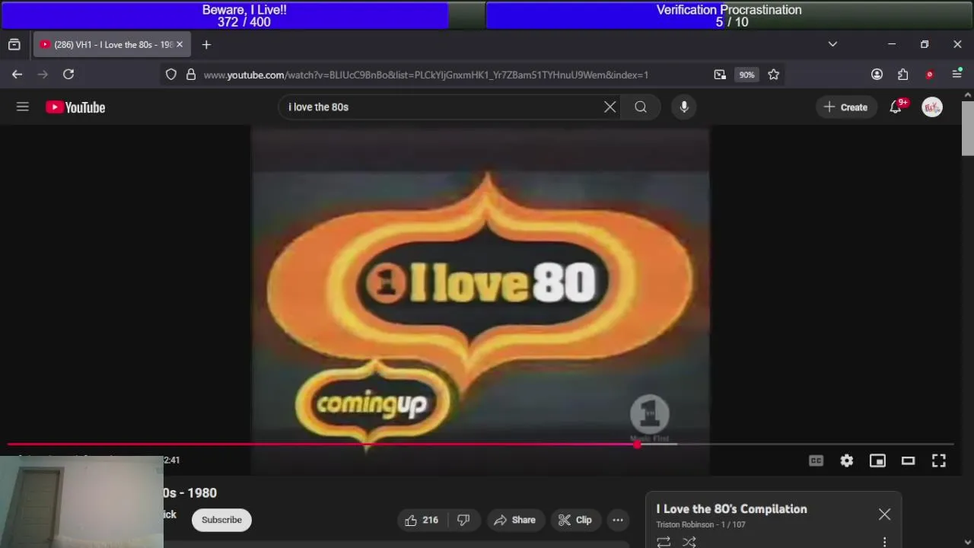This screenshot has width=974, height=548.
Task: Share the video
Action: click(515, 520)
